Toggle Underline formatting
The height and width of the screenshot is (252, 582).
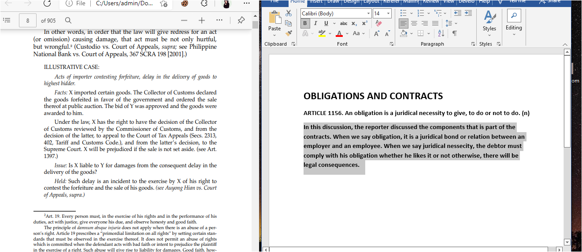[326, 23]
